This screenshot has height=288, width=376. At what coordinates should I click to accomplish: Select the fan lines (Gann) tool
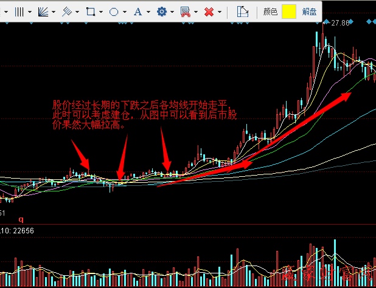(x=43, y=12)
